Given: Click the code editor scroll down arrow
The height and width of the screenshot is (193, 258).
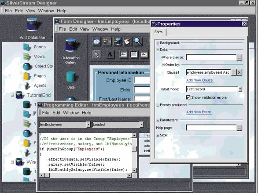Looking at the screenshot, I should pos(134,170).
